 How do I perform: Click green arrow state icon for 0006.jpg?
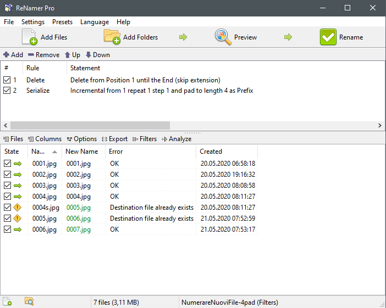pos(18,229)
